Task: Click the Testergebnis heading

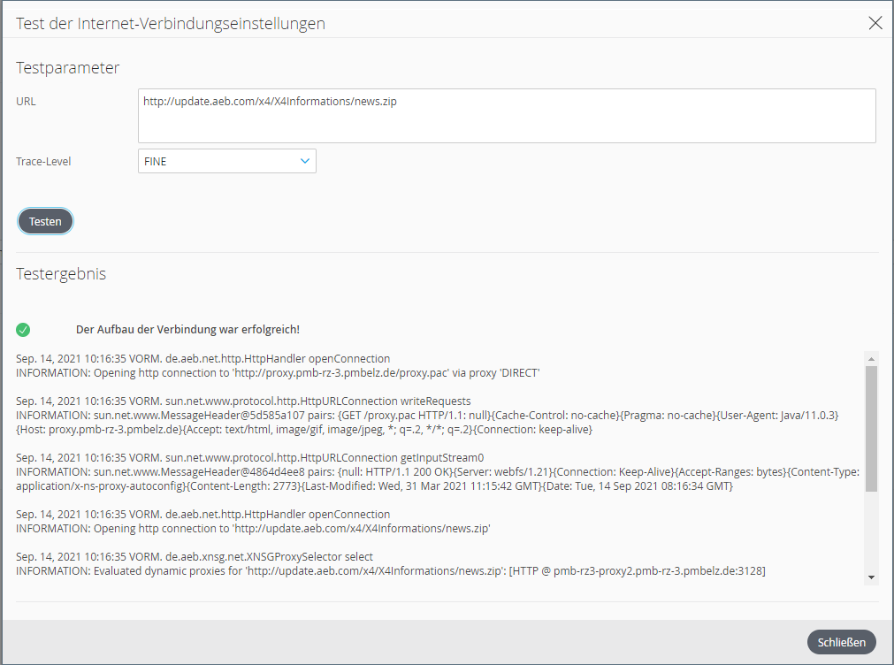Action: tap(61, 274)
